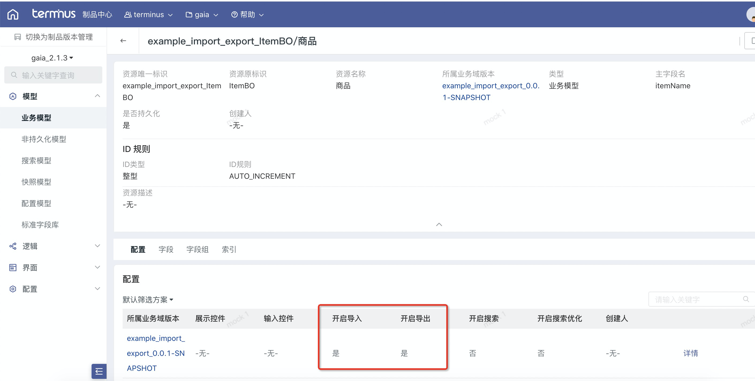Click the back arrow beside the page title
The width and height of the screenshot is (755, 381).
click(x=123, y=41)
